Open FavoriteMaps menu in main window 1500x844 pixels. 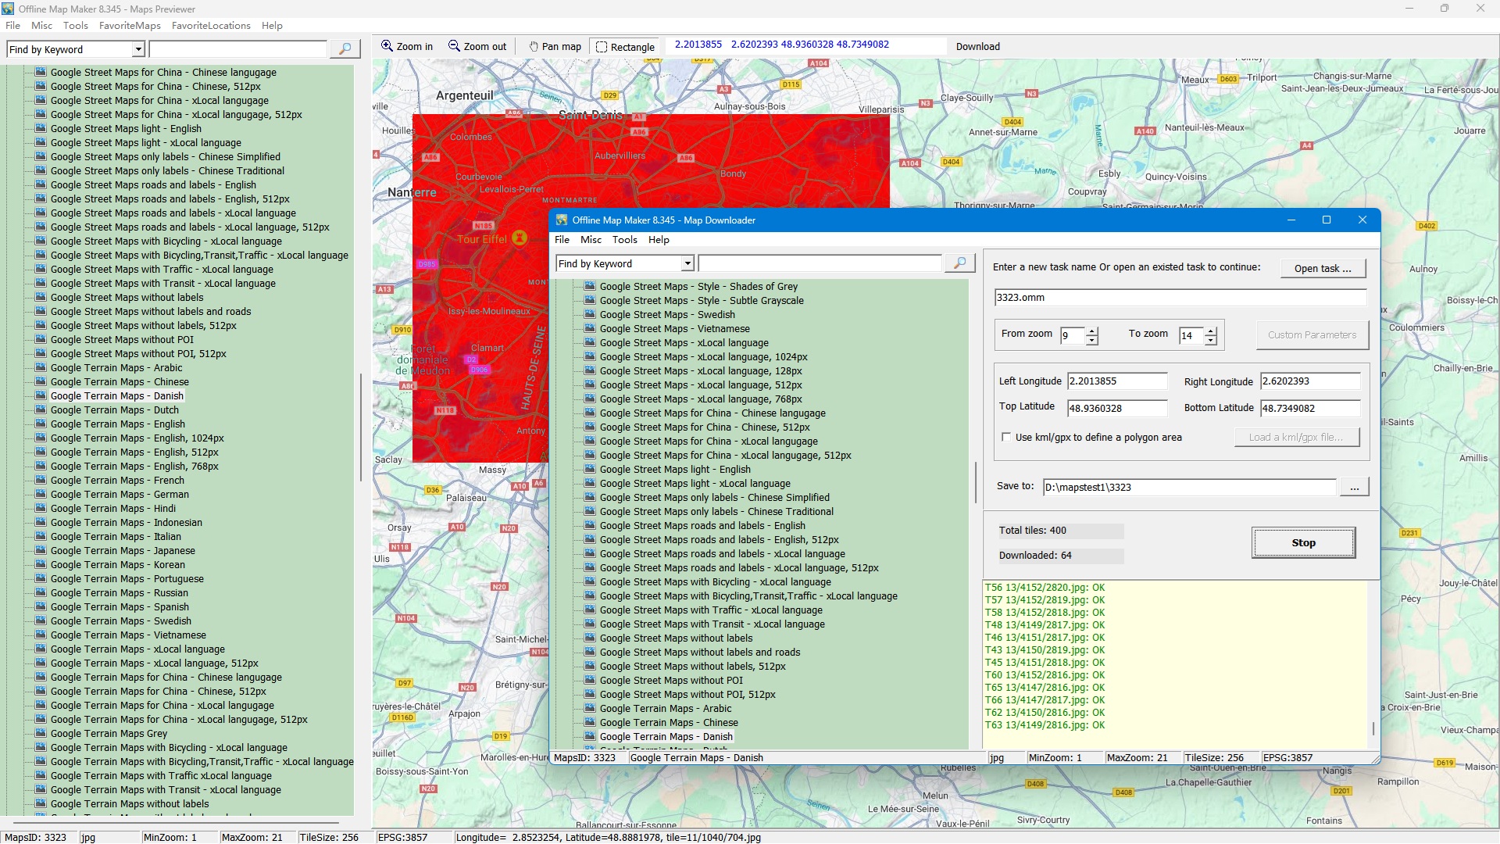coord(130,26)
